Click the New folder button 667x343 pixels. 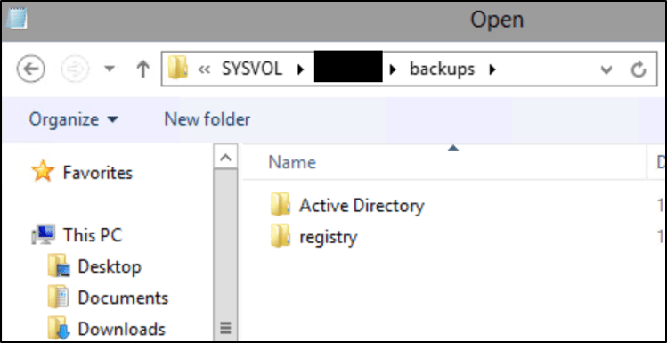pos(207,119)
